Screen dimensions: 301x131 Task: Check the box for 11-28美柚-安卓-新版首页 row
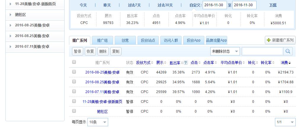click(x=74, y=101)
